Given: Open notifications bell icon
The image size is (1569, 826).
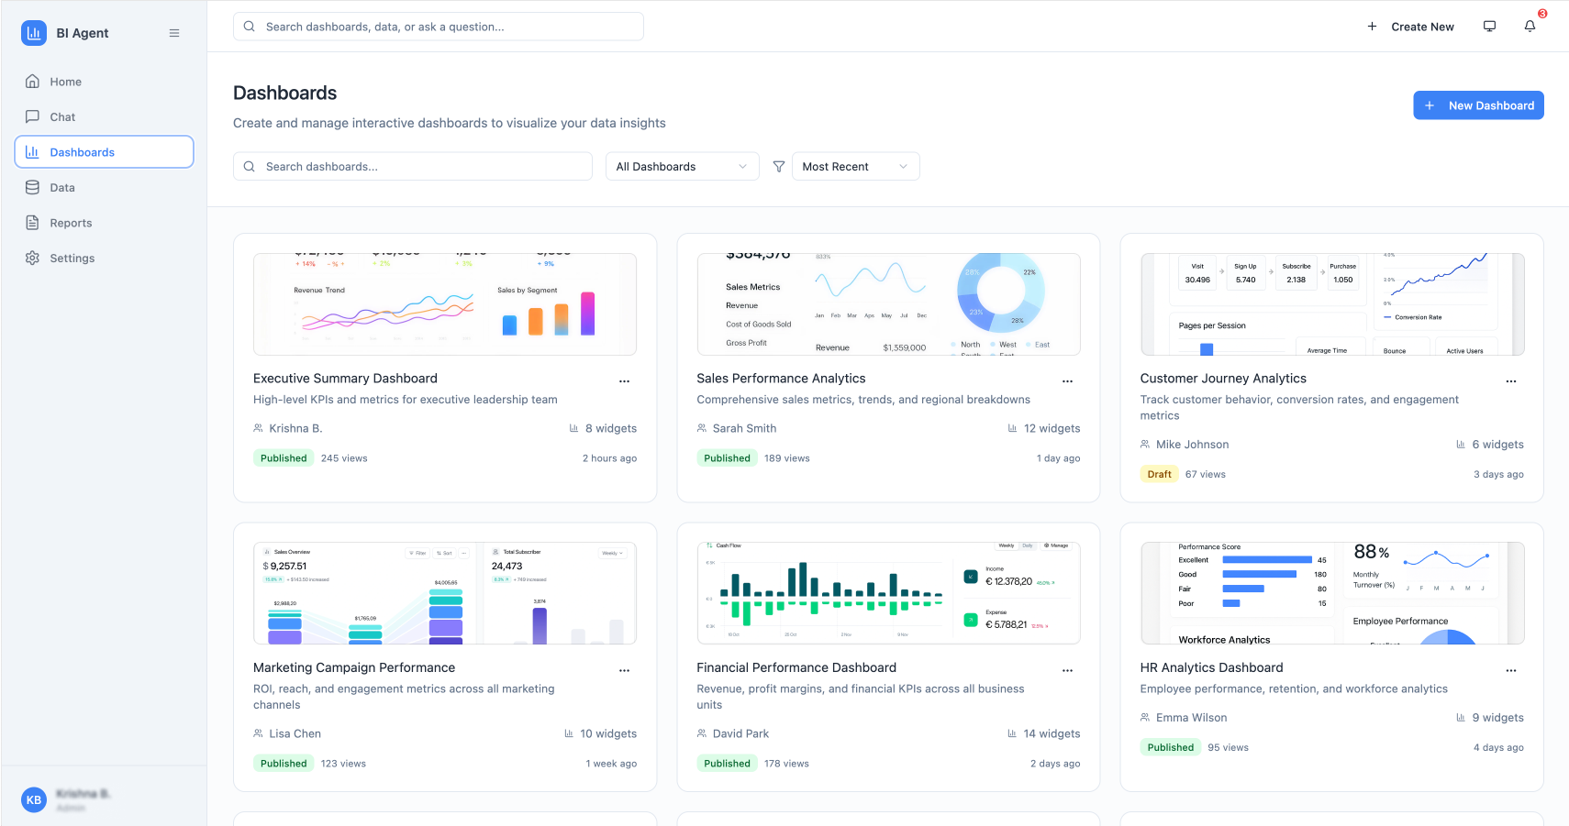Looking at the screenshot, I should (x=1530, y=27).
